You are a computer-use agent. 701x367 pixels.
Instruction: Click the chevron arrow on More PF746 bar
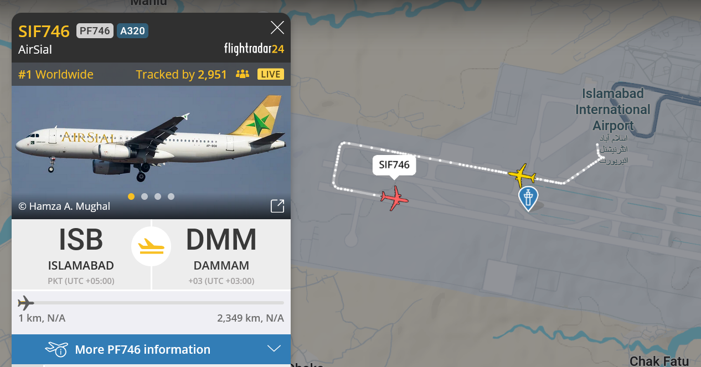click(274, 349)
